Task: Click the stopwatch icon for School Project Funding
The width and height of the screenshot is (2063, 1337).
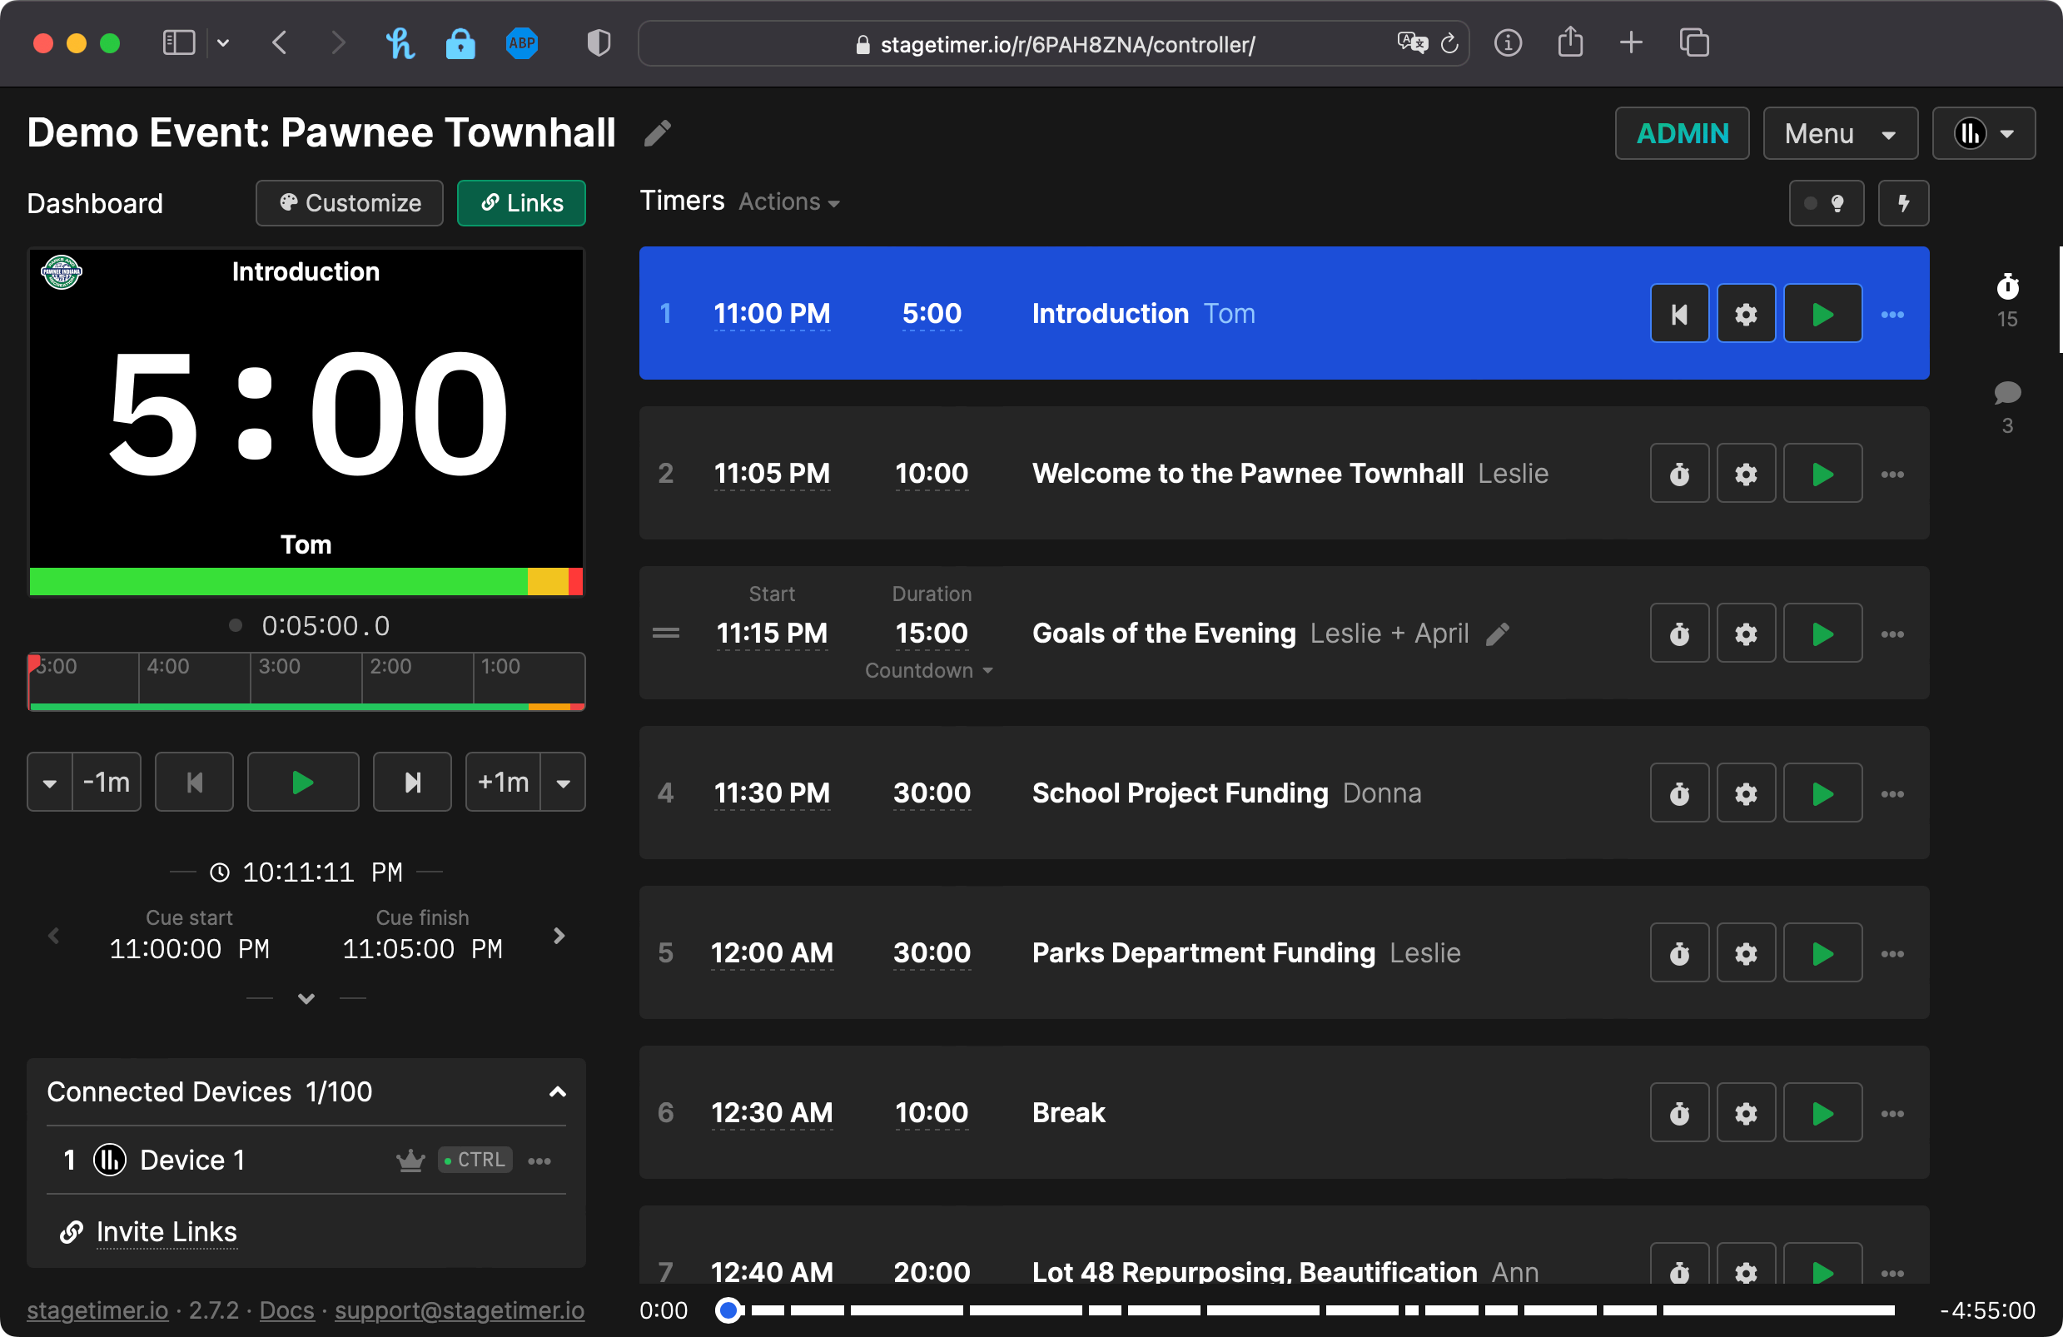Action: 1679,793
